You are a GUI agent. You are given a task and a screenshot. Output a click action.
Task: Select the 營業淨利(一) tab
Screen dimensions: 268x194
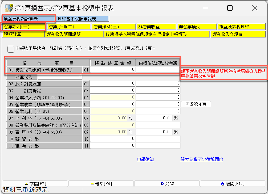coord(24,27)
